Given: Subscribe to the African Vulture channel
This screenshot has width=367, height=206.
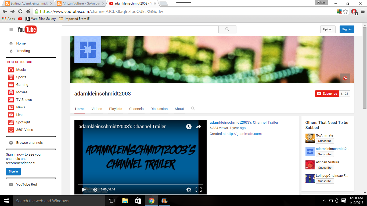Looking at the screenshot, I should tap(325, 168).
